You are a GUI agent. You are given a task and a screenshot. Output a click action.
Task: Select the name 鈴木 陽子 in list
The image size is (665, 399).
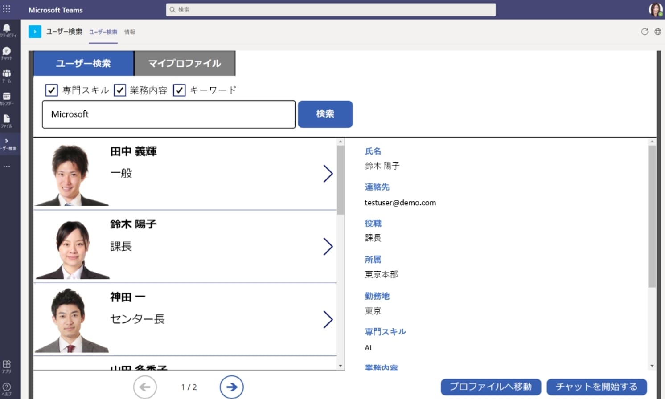point(134,224)
